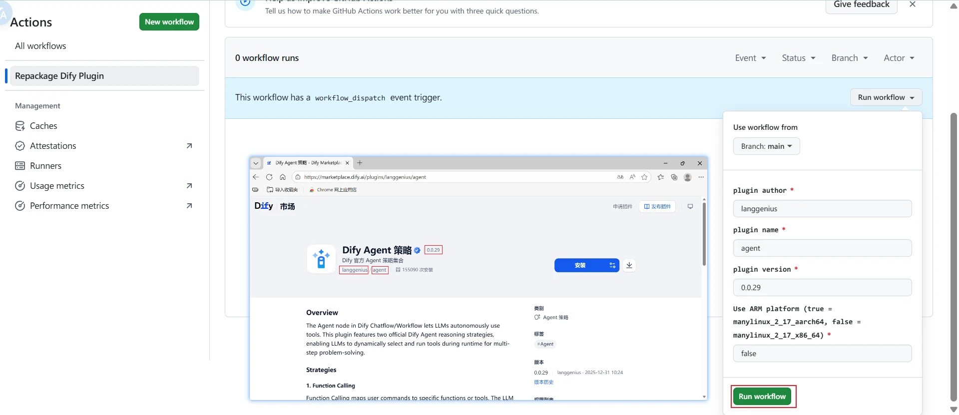Click new tab plus in embedded browser screenshot
The image size is (959, 415).
point(360,163)
